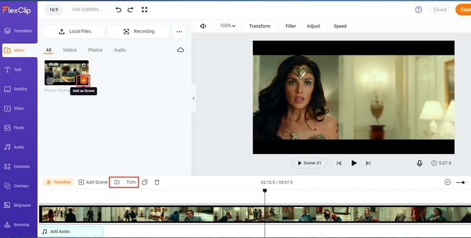
Task: Switch to the Audio media tab
Action: click(x=120, y=50)
